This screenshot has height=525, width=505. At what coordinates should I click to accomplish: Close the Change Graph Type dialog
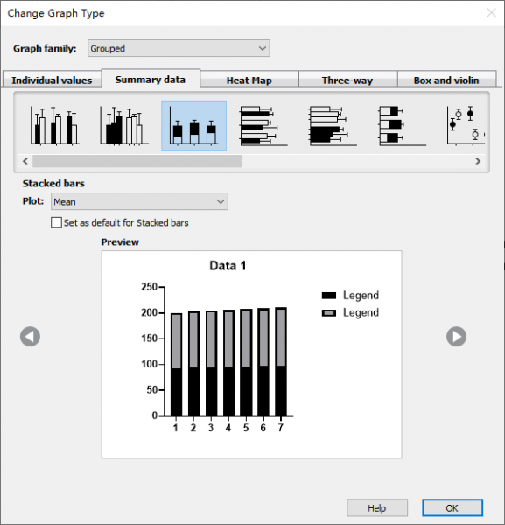pos(491,13)
